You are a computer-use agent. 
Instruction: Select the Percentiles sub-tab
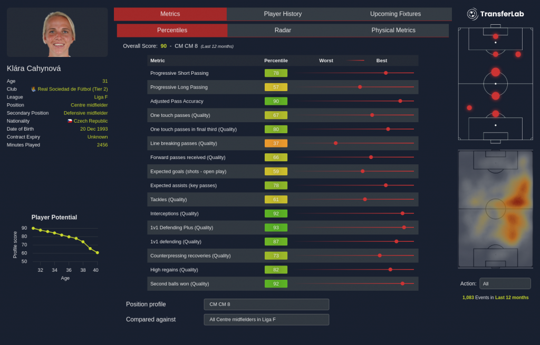(x=172, y=31)
